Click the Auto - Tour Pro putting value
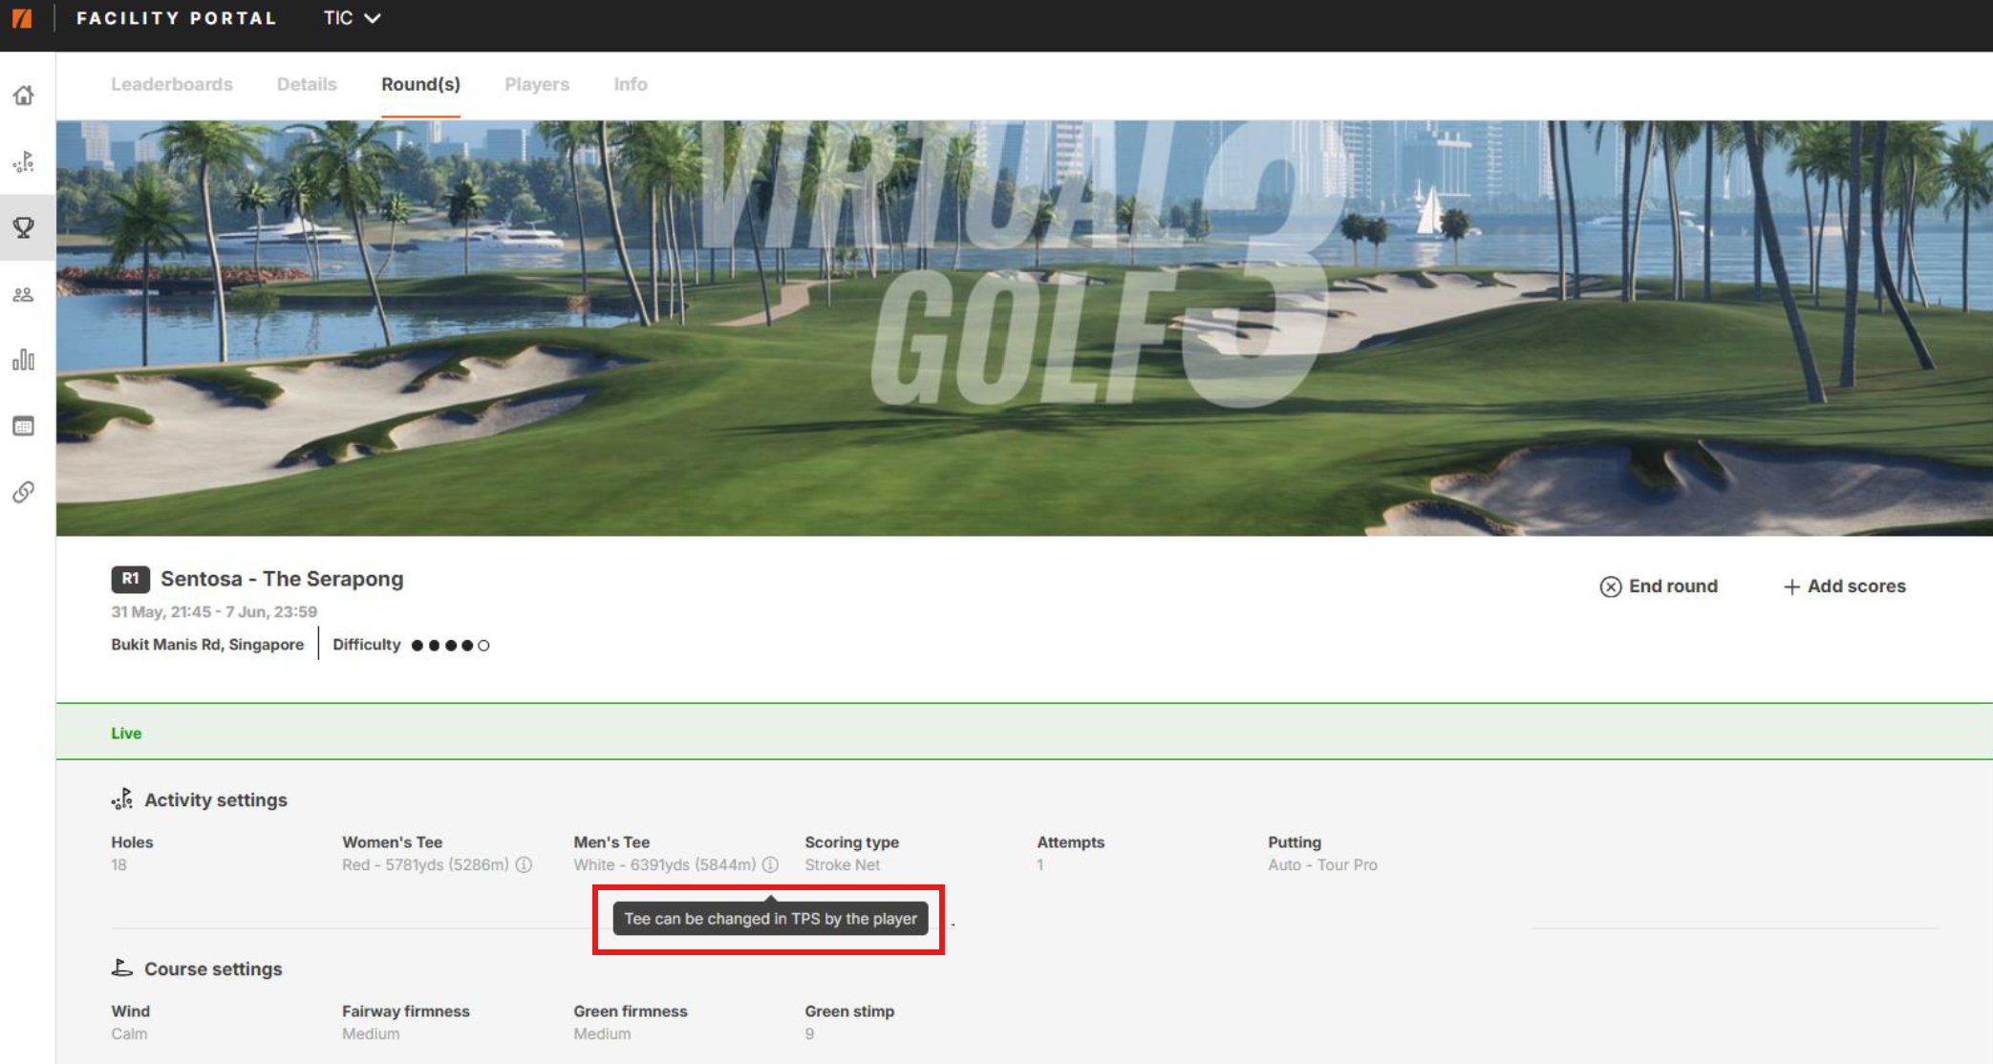Screen dimensions: 1993x1064 click(1322, 864)
